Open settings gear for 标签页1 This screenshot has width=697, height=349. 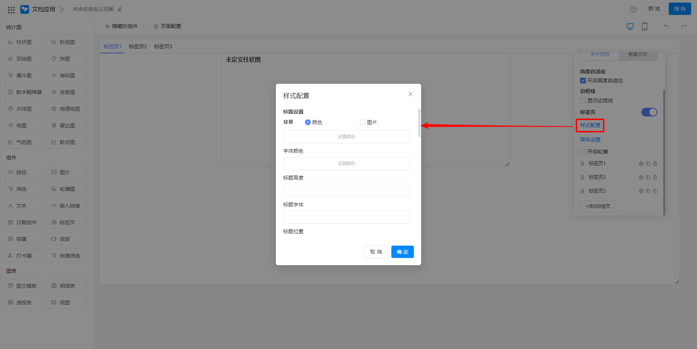click(x=641, y=164)
